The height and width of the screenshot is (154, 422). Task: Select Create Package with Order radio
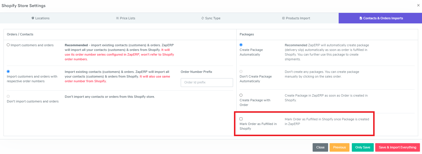pyautogui.click(x=241, y=95)
